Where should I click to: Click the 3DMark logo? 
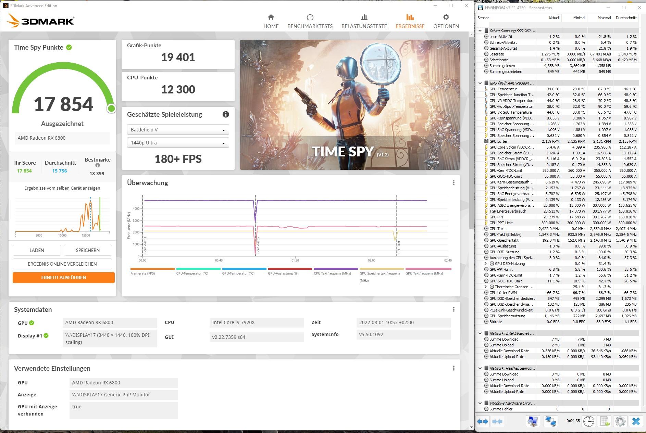(40, 21)
